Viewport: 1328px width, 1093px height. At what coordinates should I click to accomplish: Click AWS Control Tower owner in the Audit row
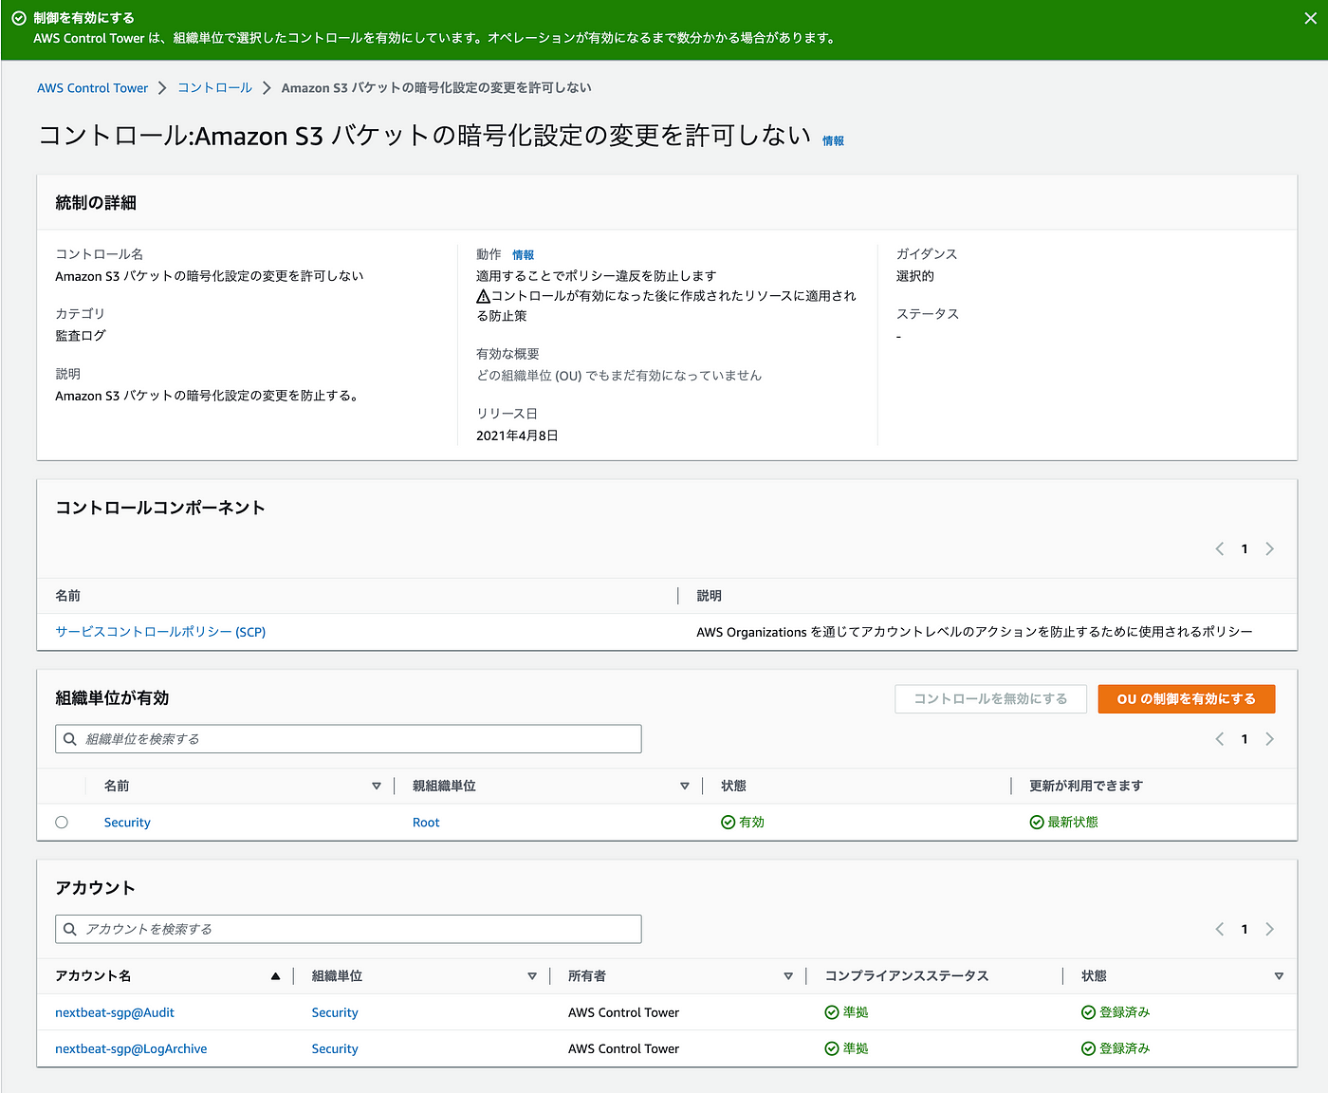pyautogui.click(x=624, y=1012)
